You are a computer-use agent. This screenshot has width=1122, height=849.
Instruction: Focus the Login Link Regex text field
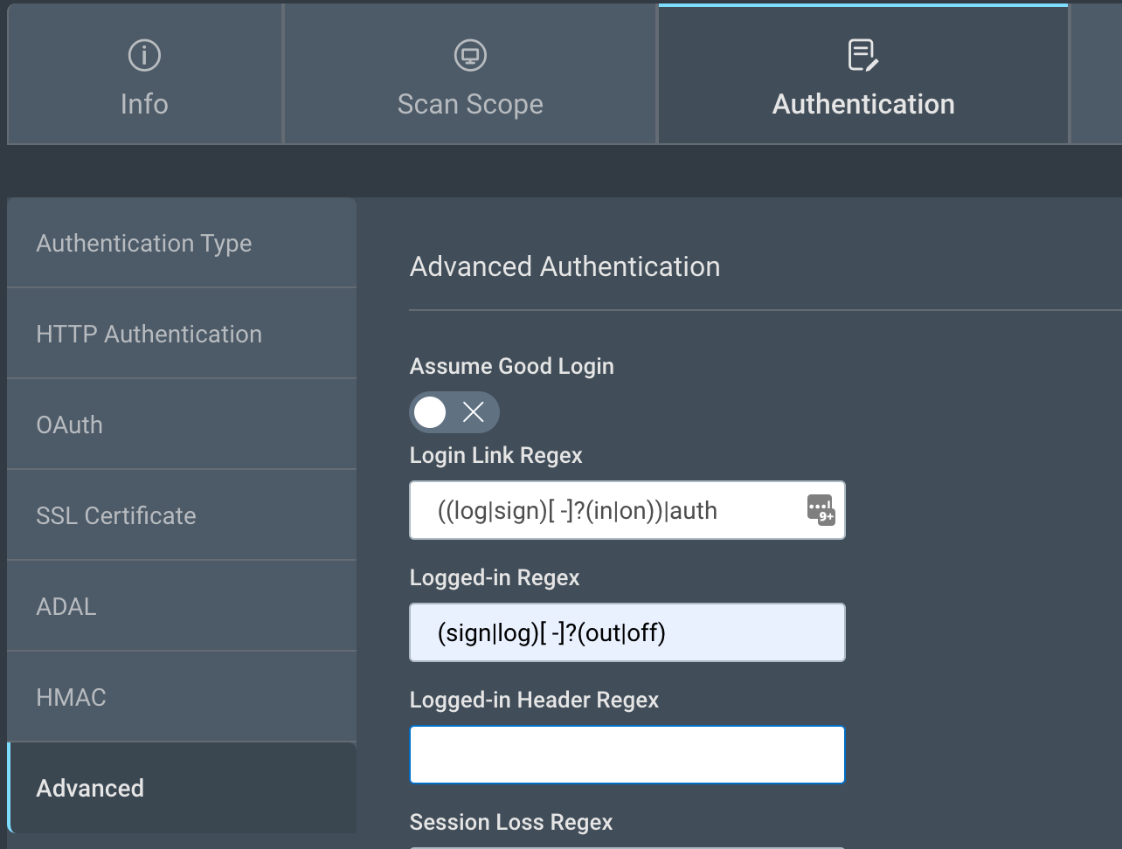pos(612,510)
